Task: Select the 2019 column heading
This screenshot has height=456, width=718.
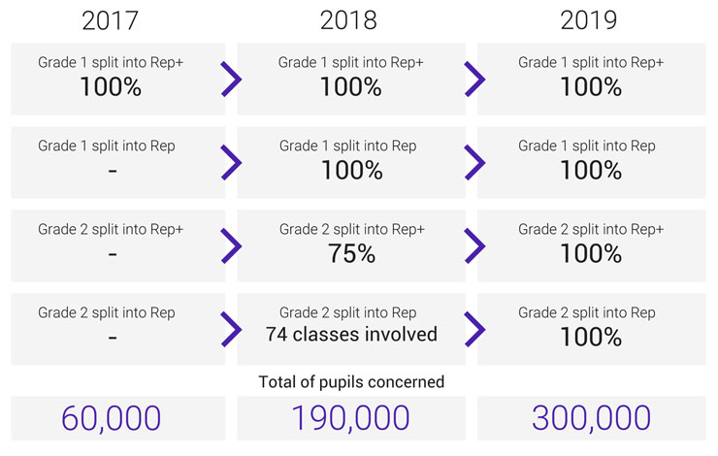Action: (x=588, y=20)
